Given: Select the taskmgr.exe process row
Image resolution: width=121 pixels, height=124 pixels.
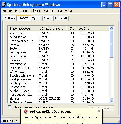Looking at the screenshot, I should click(x=58, y=52).
